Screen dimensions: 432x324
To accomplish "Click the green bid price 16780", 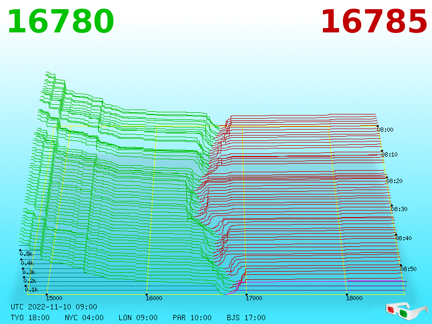I will pos(60,22).
